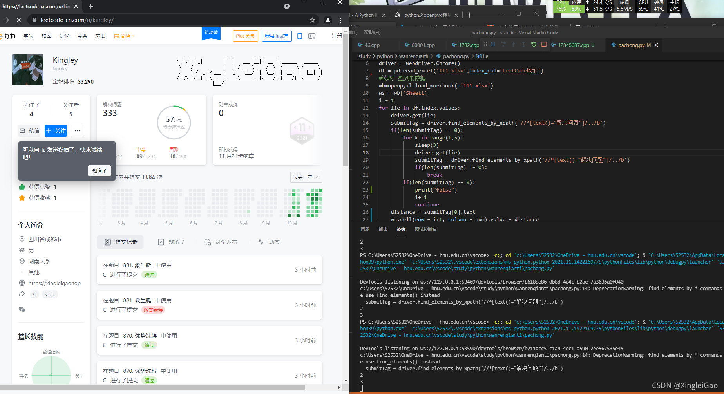Click the 新功能 ribbon badge
Screen dimensions: 724x394
pyautogui.click(x=211, y=33)
